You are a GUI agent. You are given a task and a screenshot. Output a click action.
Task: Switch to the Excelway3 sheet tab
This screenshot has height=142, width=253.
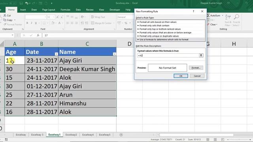[x=71, y=135]
